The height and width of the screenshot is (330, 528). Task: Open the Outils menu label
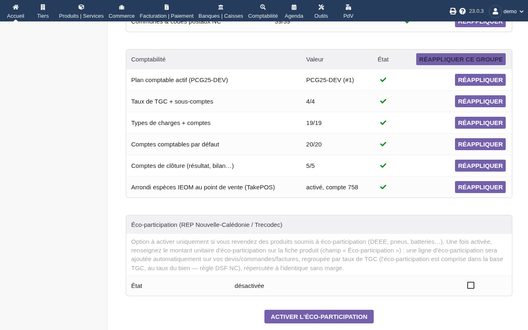coord(321,16)
